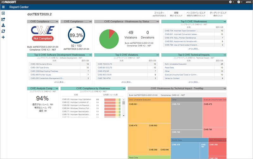Select the CWE-563 treemap tile
This screenshot has height=159, width=253.
[x=159, y=135]
